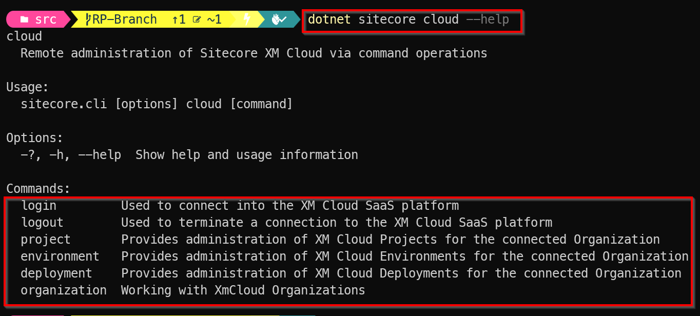Click the heart checkmark icon in the teal segment
The width and height of the screenshot is (700, 316).
279,20
